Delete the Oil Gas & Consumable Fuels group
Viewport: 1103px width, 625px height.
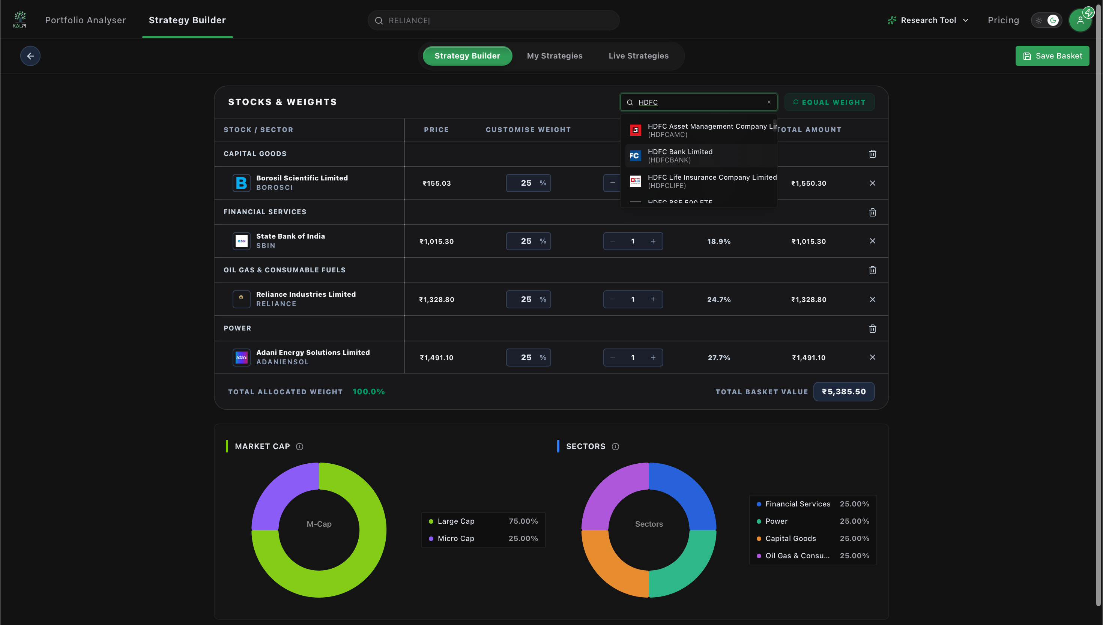(x=872, y=270)
